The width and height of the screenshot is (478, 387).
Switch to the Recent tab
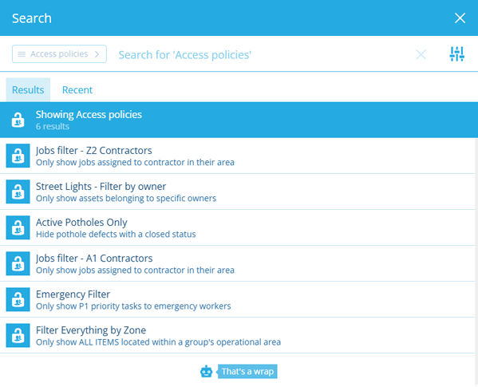coord(77,90)
